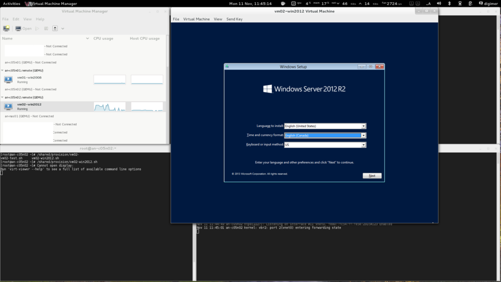Select the vm01-win2008 virtual machine row
The width and height of the screenshot is (501, 282).
tap(83, 80)
